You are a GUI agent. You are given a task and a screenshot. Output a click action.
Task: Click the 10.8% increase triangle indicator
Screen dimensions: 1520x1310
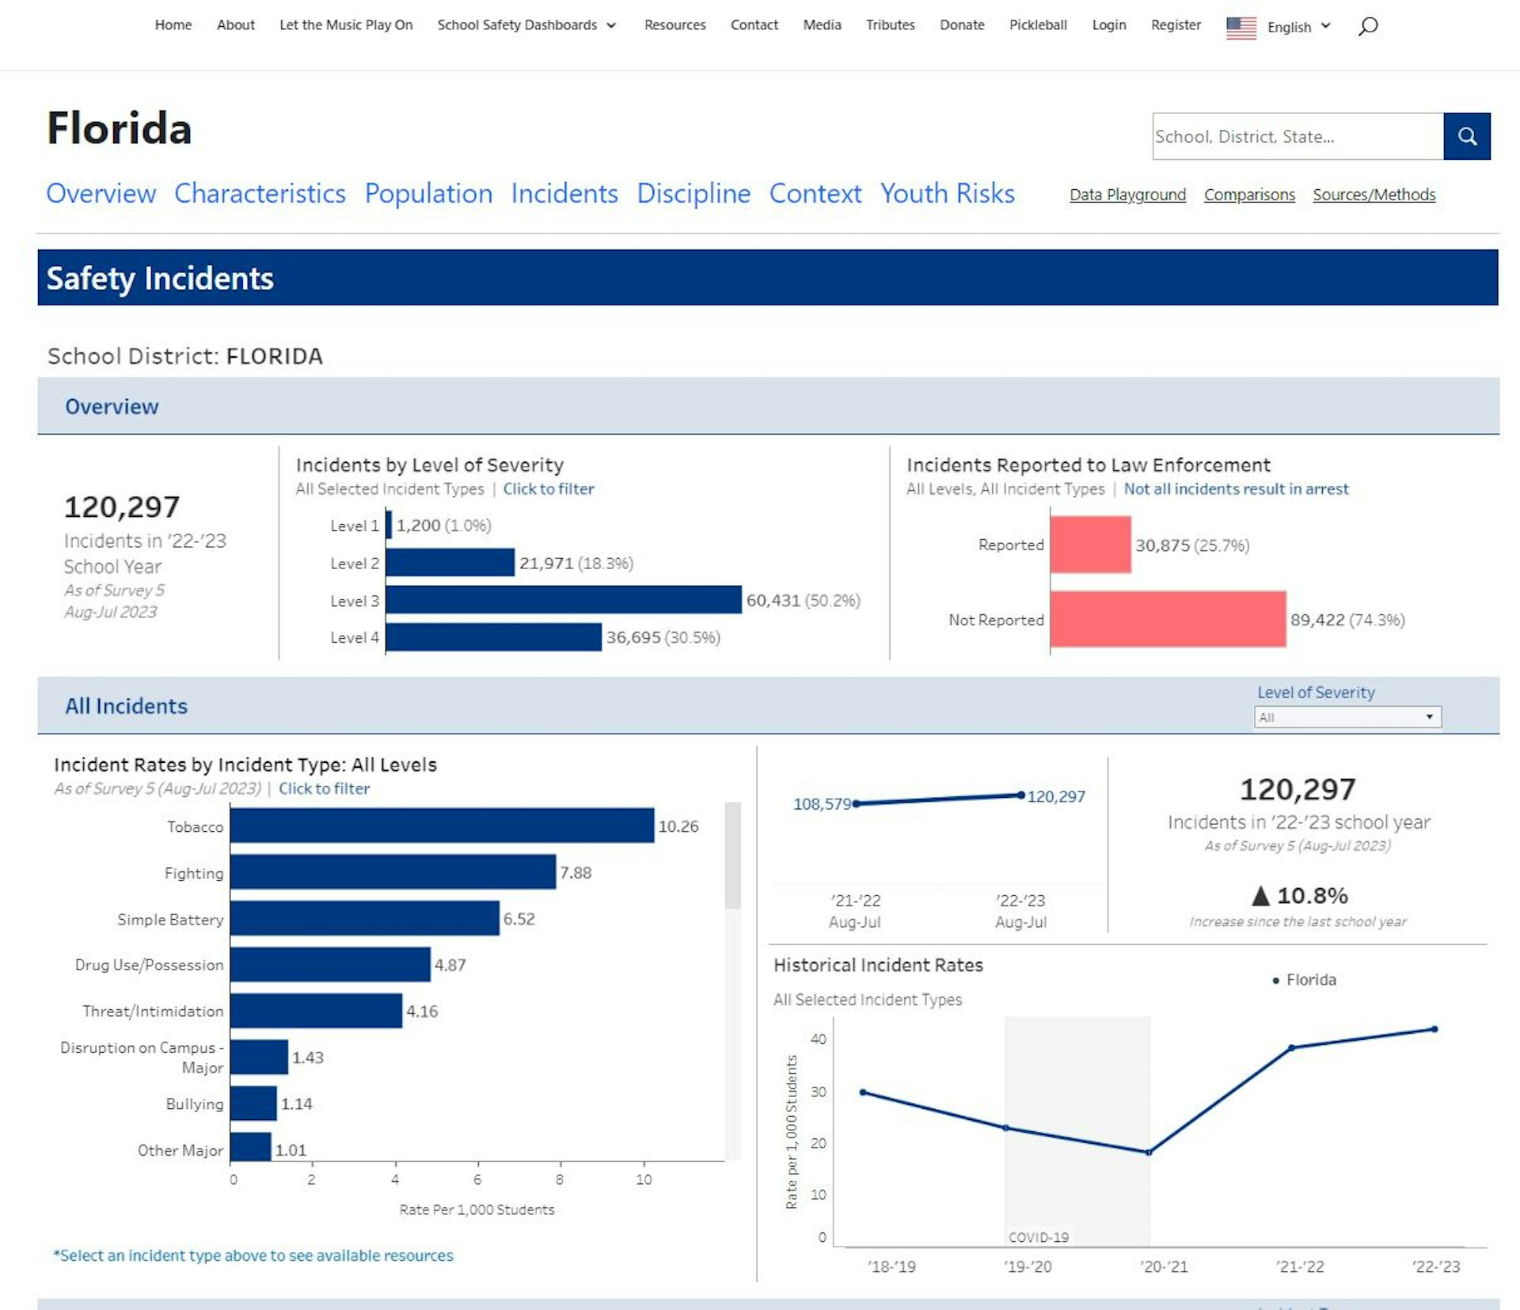click(1260, 896)
